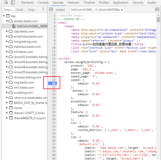Set a breakpoint on line 33
161x160 pixels.
pyautogui.click(x=54, y=130)
